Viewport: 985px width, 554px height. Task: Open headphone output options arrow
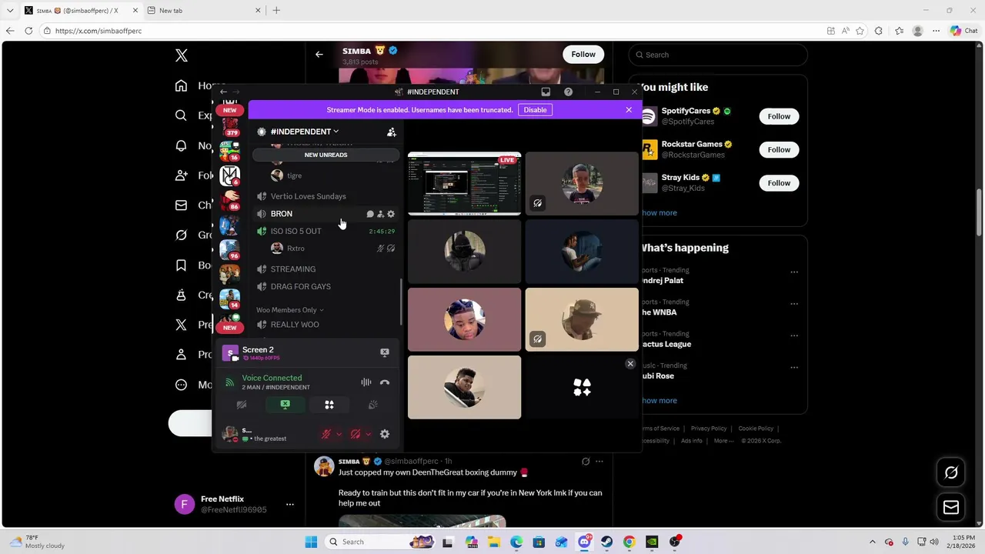pyautogui.click(x=368, y=434)
